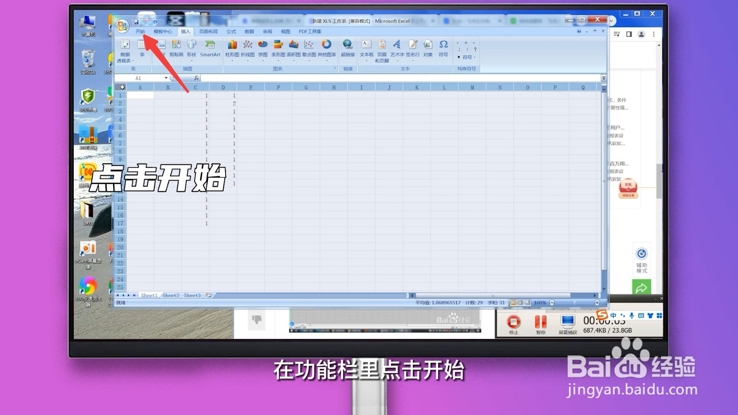Open the 开始 (Home) tab

[x=140, y=31]
